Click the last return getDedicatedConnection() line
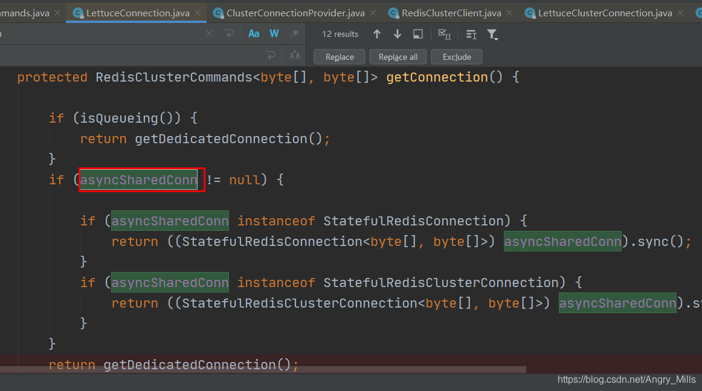The width and height of the screenshot is (702, 391). [x=173, y=364]
